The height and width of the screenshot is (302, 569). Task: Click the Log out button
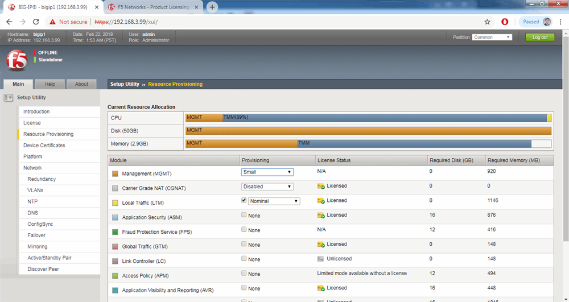pos(540,38)
